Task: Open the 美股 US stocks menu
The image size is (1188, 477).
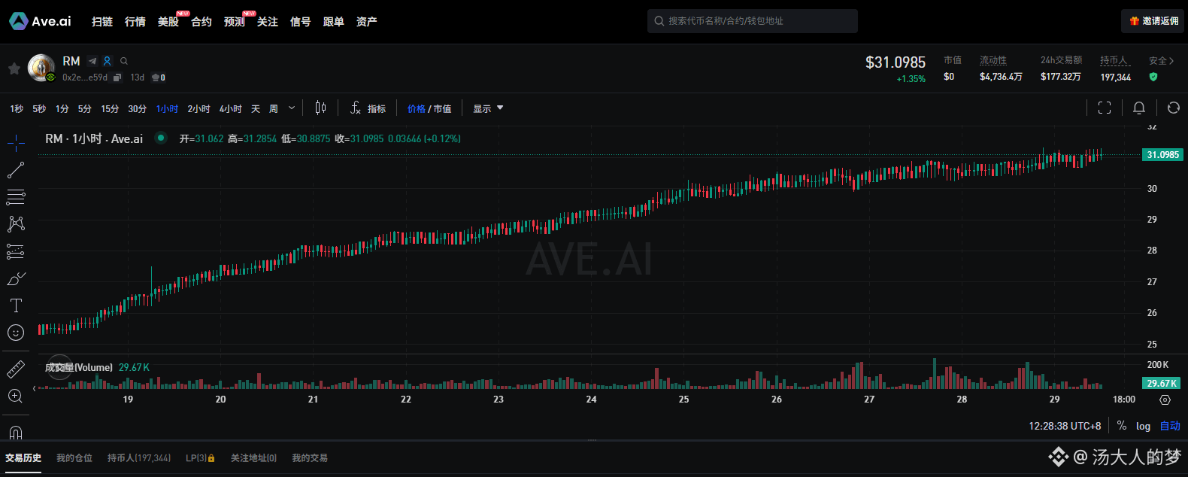Action: pyautogui.click(x=168, y=22)
